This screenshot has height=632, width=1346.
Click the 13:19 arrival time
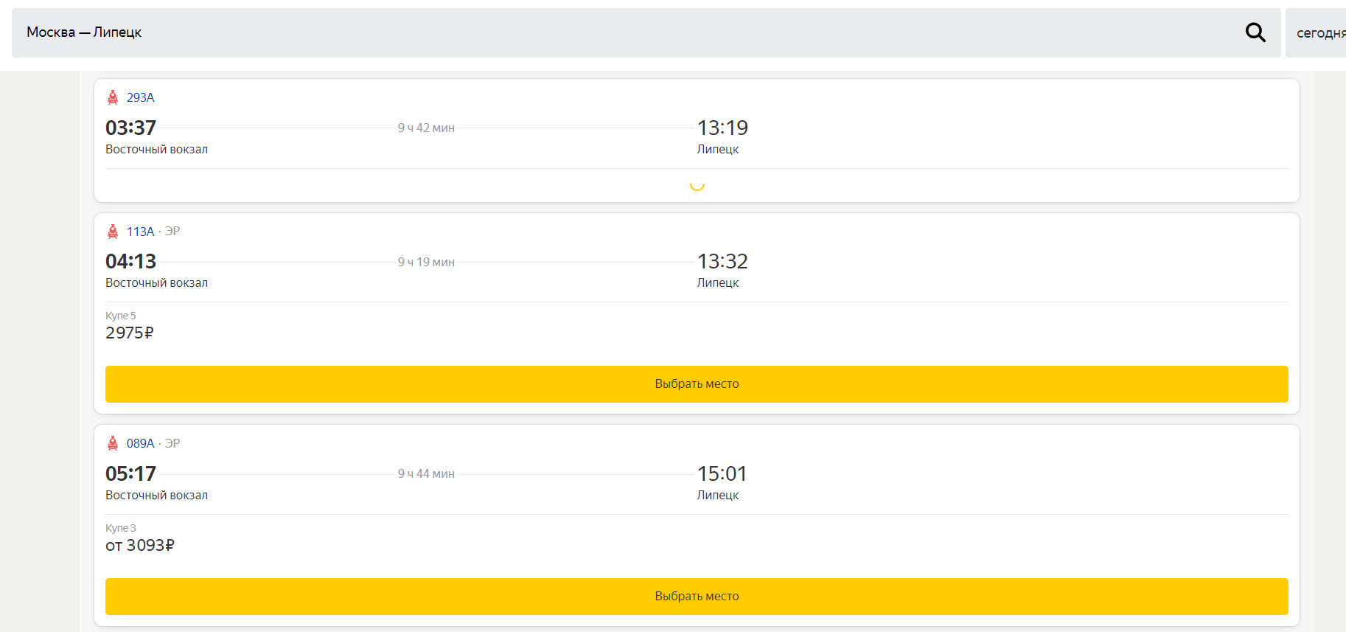click(x=722, y=128)
